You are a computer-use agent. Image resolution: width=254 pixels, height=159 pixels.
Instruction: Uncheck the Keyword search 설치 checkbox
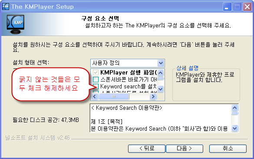tap(96, 86)
